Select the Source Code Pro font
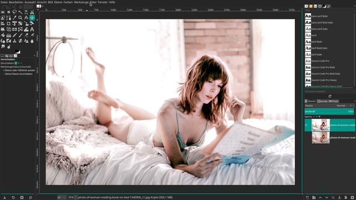This screenshot has height=200, width=356. (x=320, y=61)
